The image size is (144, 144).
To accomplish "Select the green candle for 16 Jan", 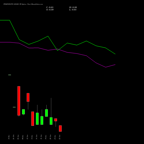I will coord(42,120).
